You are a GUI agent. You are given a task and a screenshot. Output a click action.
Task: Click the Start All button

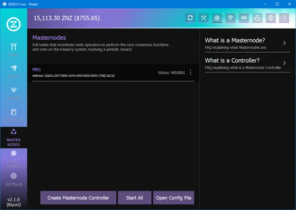tap(135, 198)
